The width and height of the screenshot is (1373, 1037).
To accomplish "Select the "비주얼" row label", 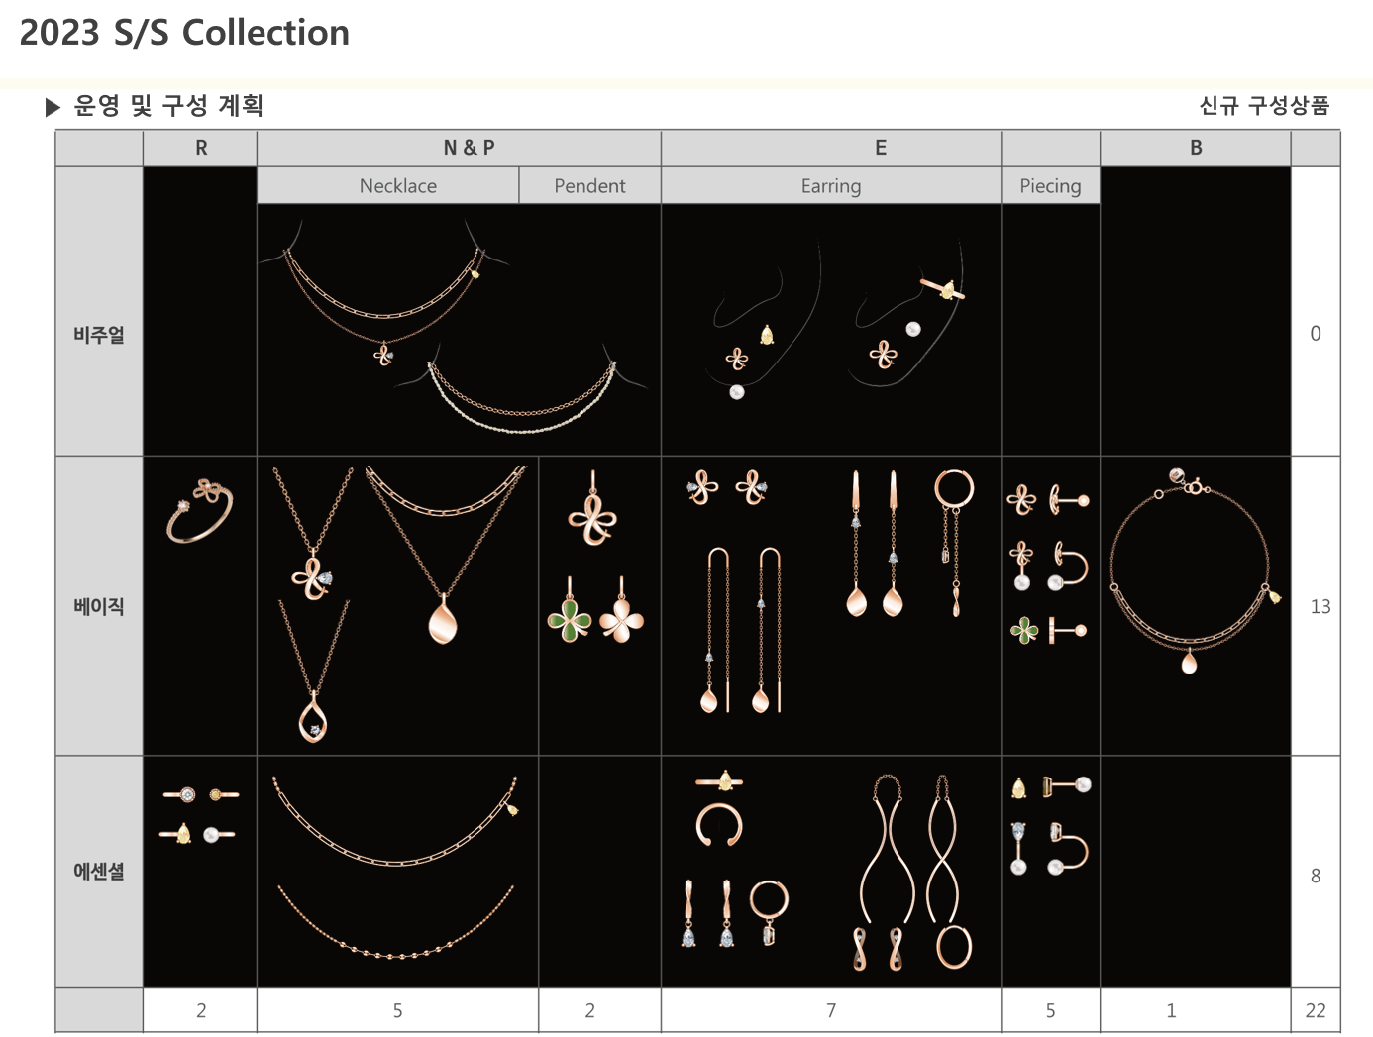I will (x=99, y=335).
